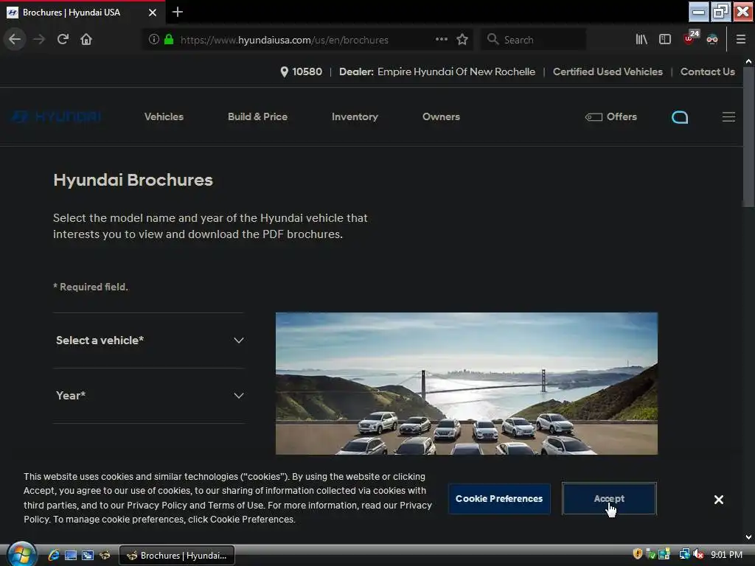Image resolution: width=755 pixels, height=566 pixels.
Task: Click the scrollbar down arrow
Action: pos(748,537)
